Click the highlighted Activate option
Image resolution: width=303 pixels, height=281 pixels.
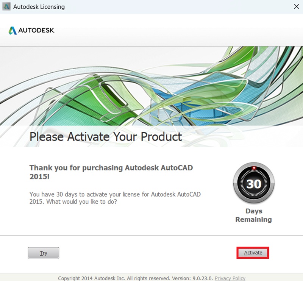coord(252,253)
